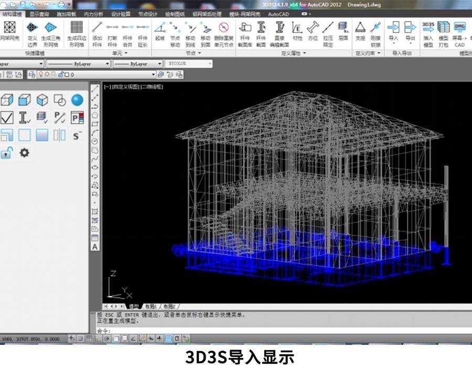Switch to the 设计验算 ribbon tab
Screen dimensions: 472x369
click(121, 14)
